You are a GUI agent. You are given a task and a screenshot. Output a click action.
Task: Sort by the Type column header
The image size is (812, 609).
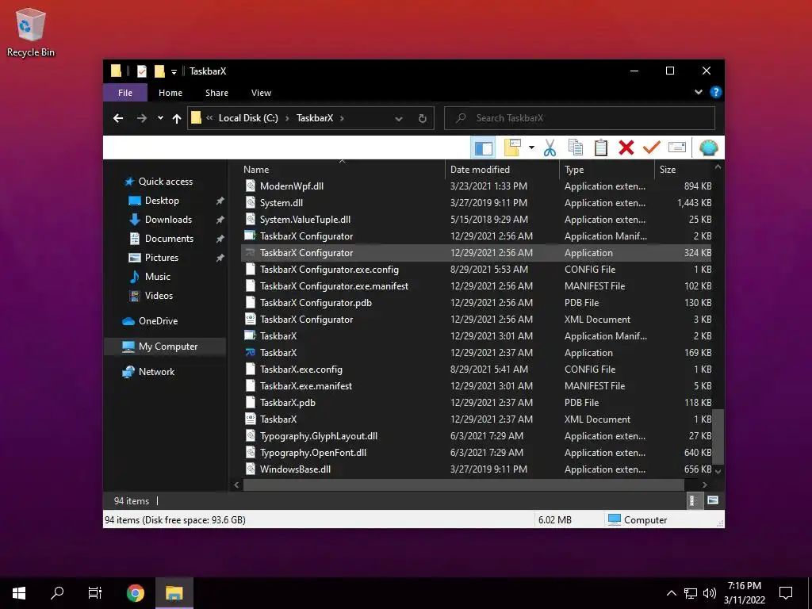(607, 170)
